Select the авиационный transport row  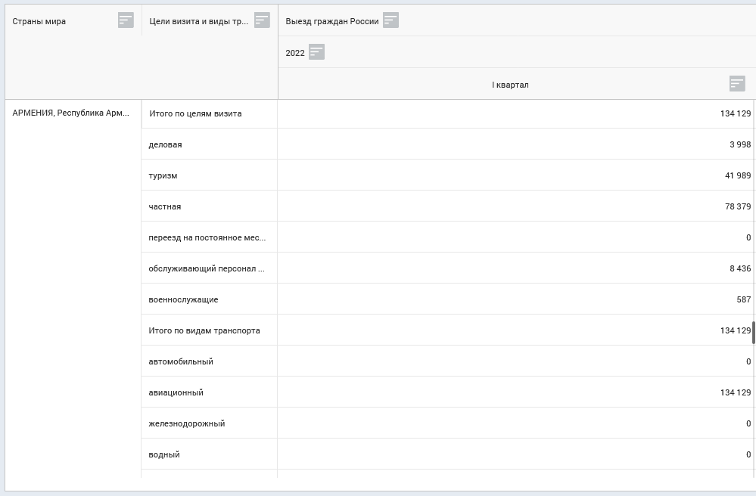coord(176,392)
